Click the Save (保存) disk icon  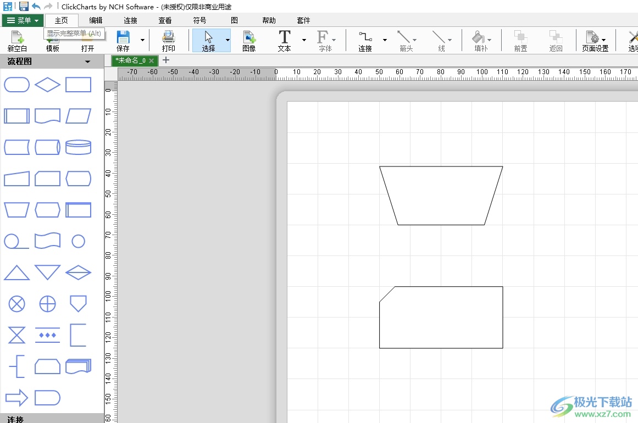(x=123, y=41)
